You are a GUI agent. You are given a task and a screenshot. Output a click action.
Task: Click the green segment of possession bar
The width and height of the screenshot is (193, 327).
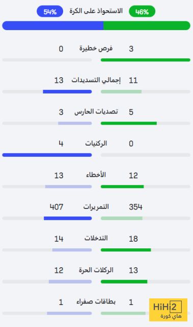click(x=147, y=26)
